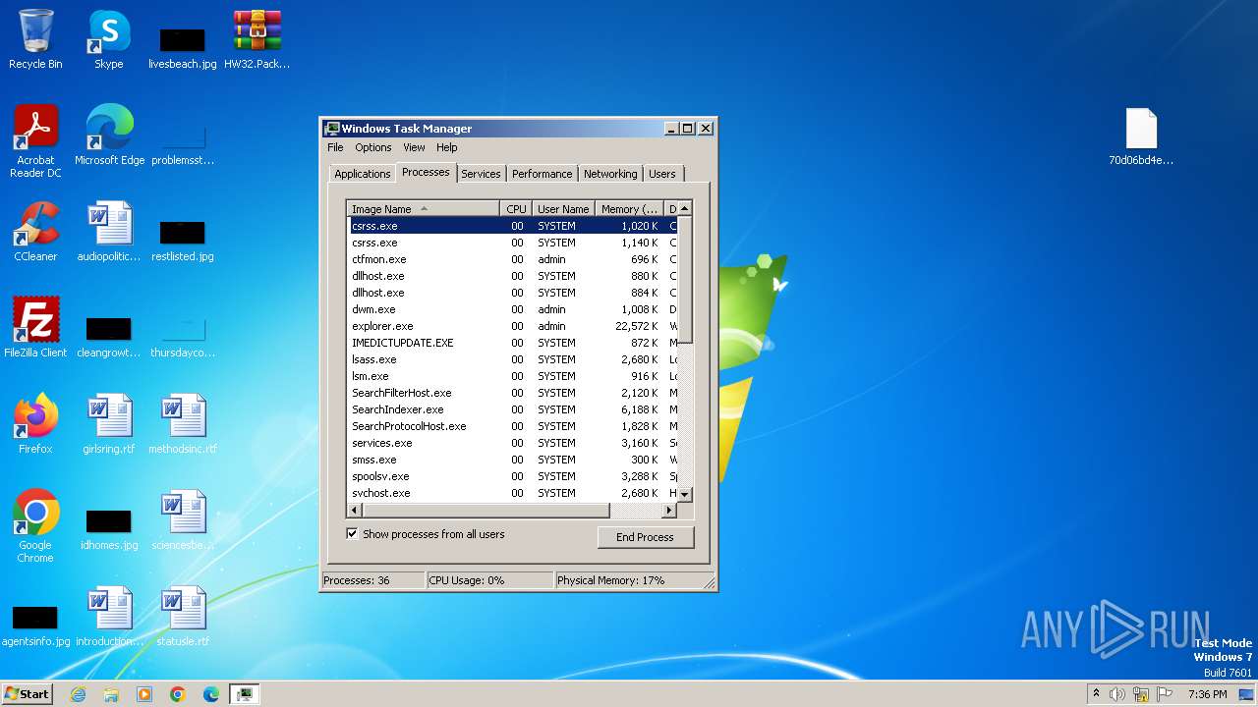
Task: Launch Firefox from the desktop
Action: point(35,424)
